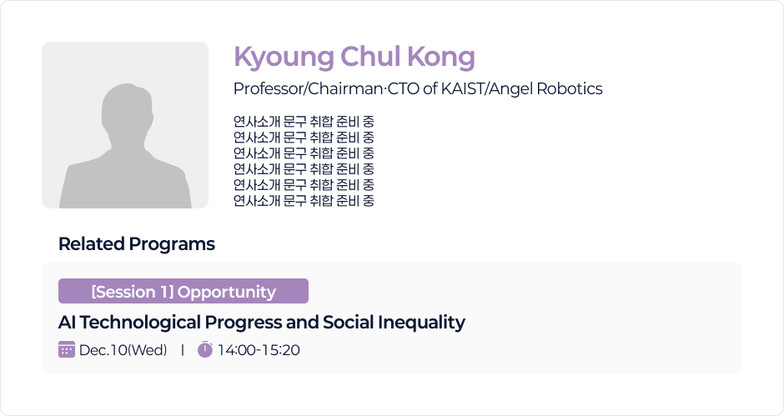
Task: Click the third Korean speaker intro line
Action: (304, 153)
